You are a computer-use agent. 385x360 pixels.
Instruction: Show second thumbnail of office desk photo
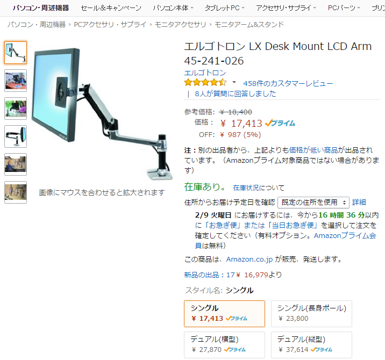point(16,81)
